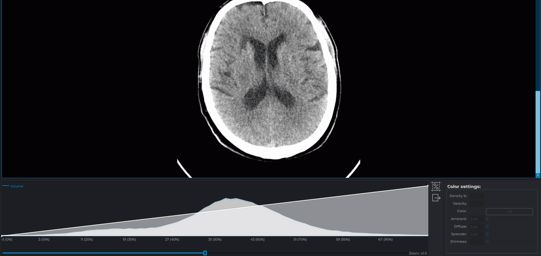Click the Ambient slider handle
Screen dimensions: 541x256
(x=487, y=219)
